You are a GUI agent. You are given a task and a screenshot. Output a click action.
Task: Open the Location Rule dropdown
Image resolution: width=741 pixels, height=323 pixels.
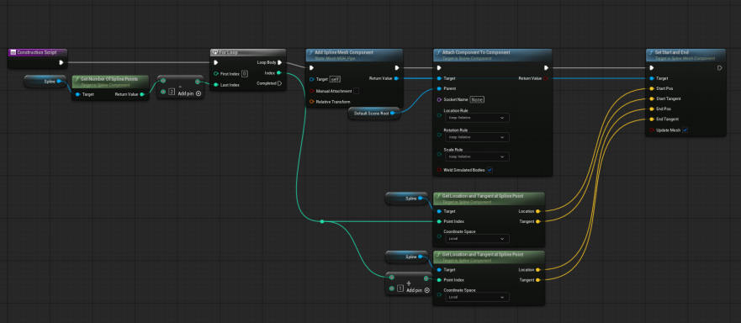pos(476,117)
